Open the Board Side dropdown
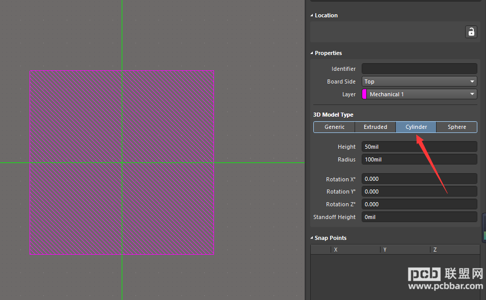The image size is (486, 300). click(x=419, y=81)
